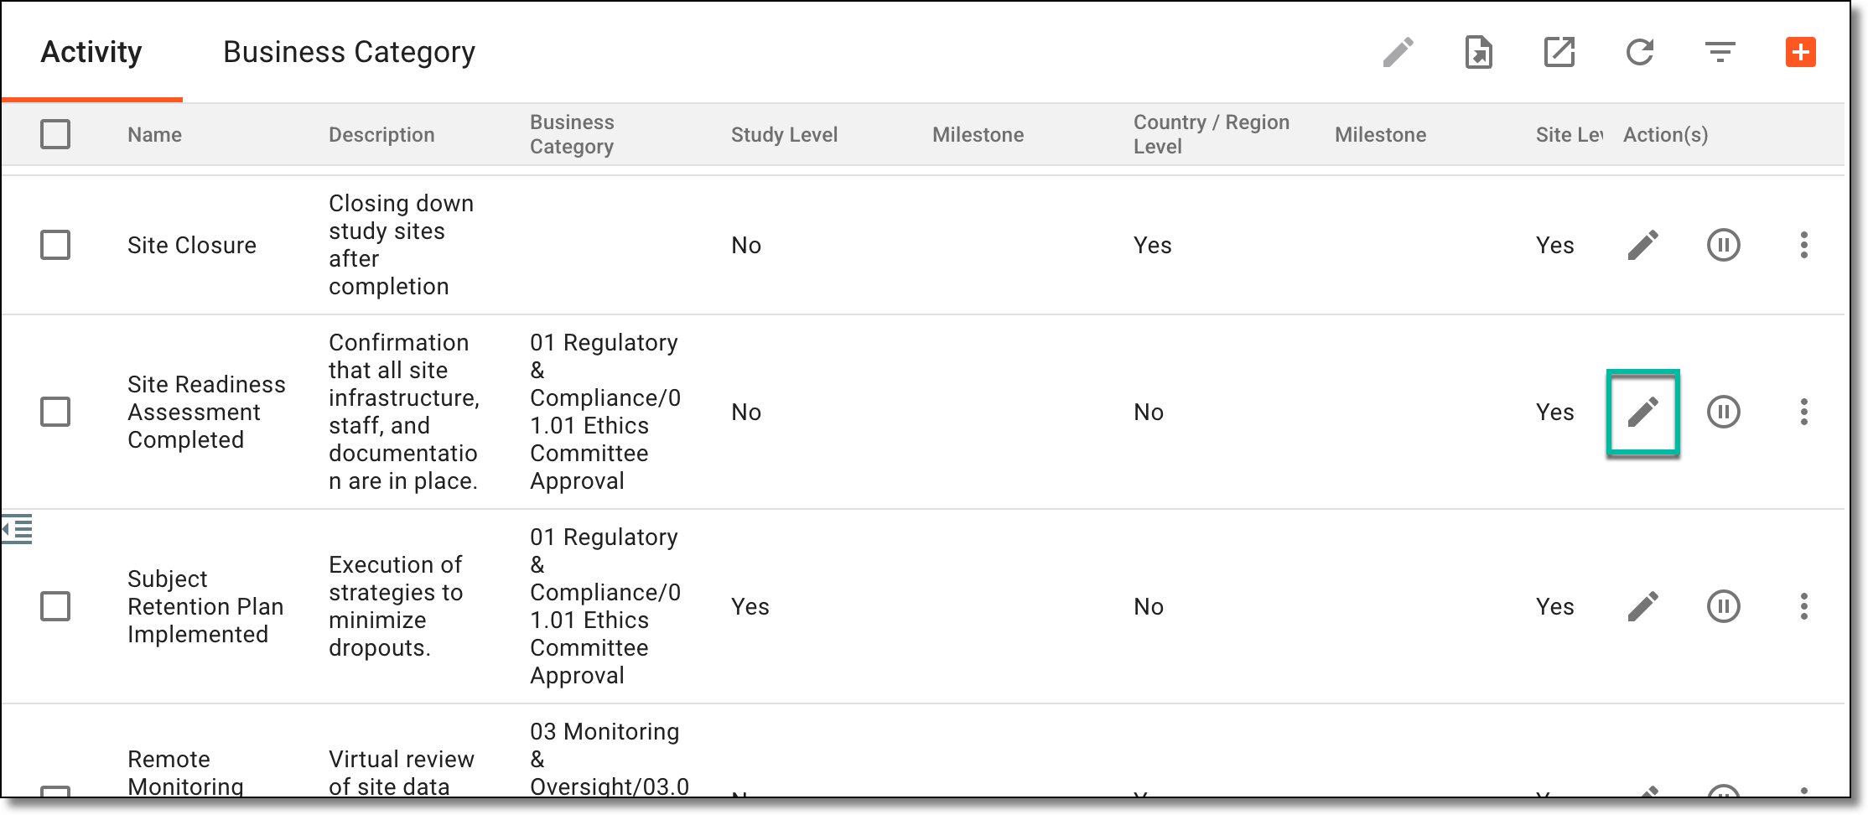Image resolution: width=1868 pixels, height=815 pixels.
Task: Click 'Virtual review of site data' description
Action: 402,772
